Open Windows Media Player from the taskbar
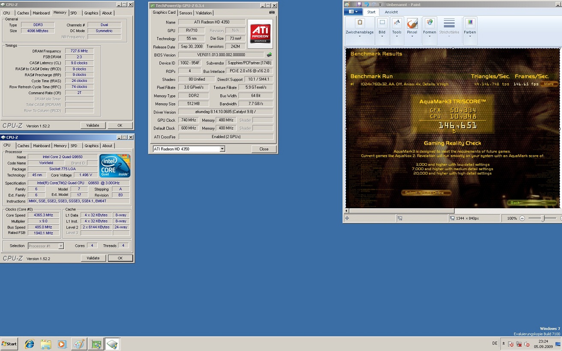Image resolution: width=562 pixels, height=351 pixels. (x=62, y=344)
